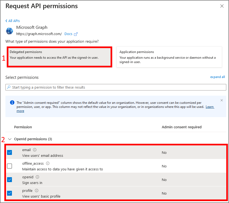Uncheck the openid permission checkbox
Screen dimensions: 229x203
click(x=9, y=180)
